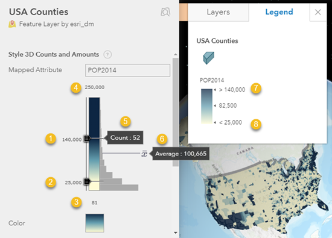Click the scroll up arrow in style panel

point(176,54)
